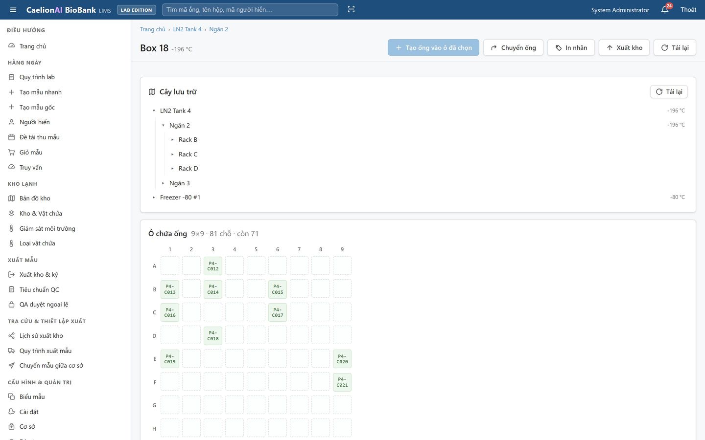Click the In nhãn button

[x=571, y=47]
